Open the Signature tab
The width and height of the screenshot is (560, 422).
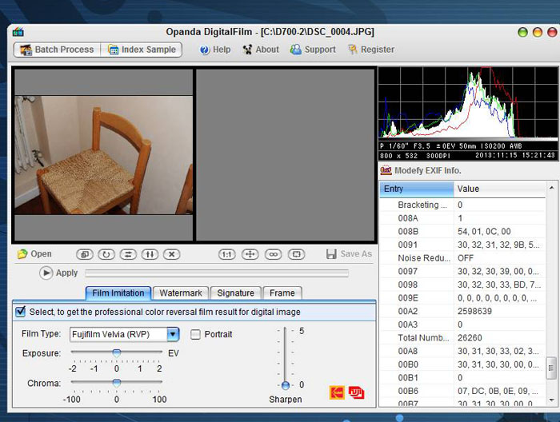(235, 293)
